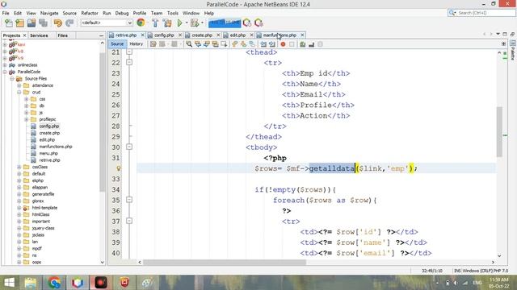This screenshot has height=290, width=517.
Task: Click the Shift Line Left icon
Action: [x=263, y=44]
